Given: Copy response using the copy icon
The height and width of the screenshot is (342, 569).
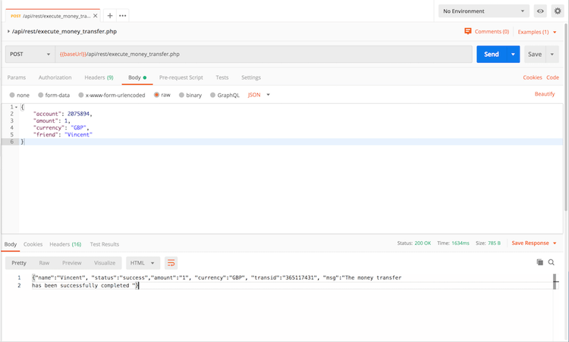Looking at the screenshot, I should click(x=539, y=262).
